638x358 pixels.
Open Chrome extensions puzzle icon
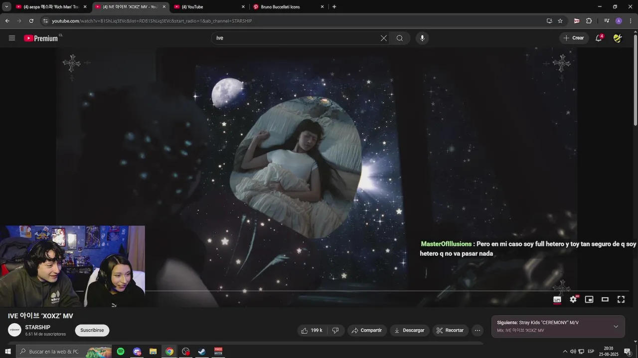(589, 21)
